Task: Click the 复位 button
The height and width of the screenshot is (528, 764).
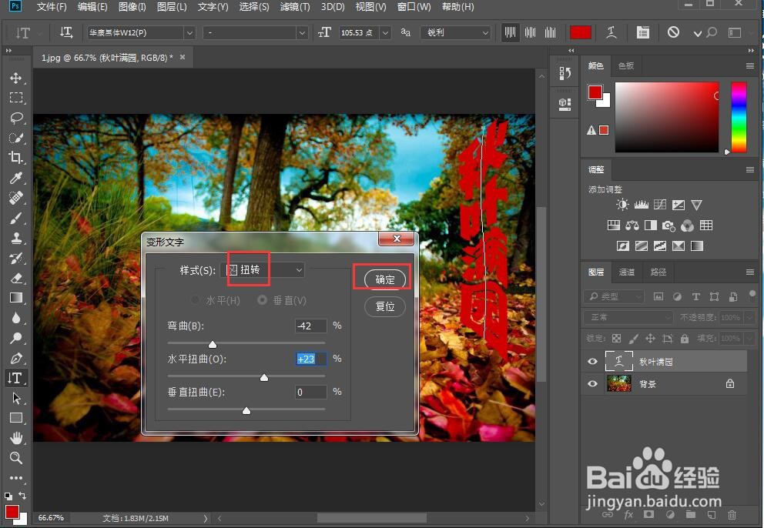Action: pyautogui.click(x=385, y=306)
